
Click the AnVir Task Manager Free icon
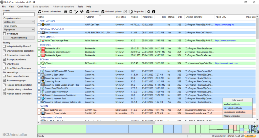click(x=43, y=40)
